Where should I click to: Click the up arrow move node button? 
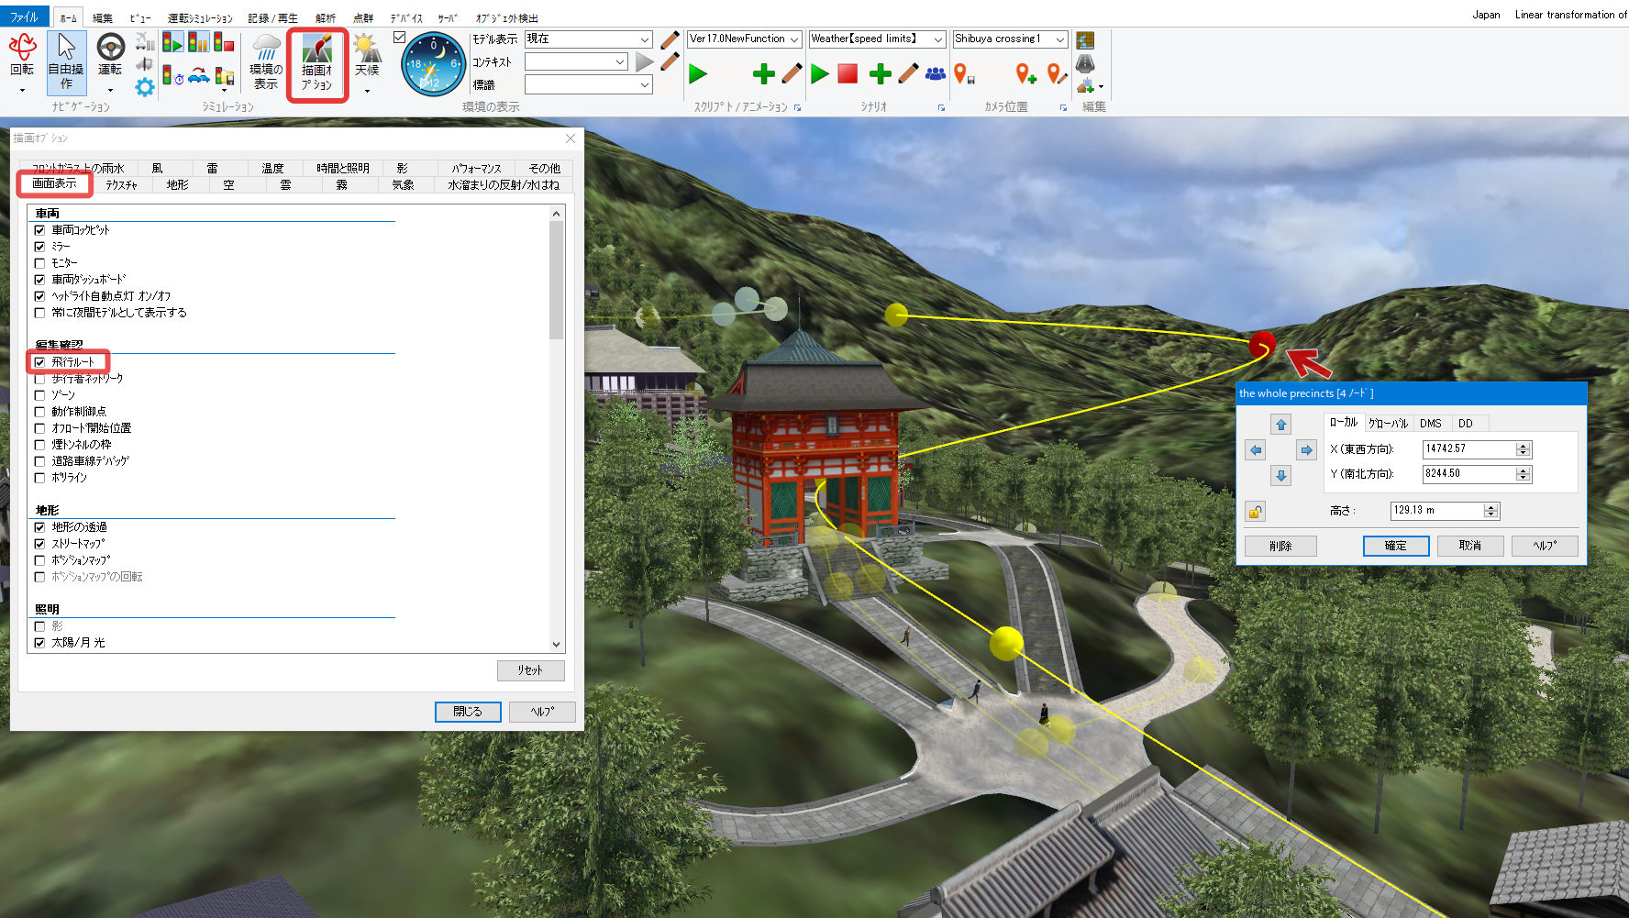click(x=1280, y=425)
